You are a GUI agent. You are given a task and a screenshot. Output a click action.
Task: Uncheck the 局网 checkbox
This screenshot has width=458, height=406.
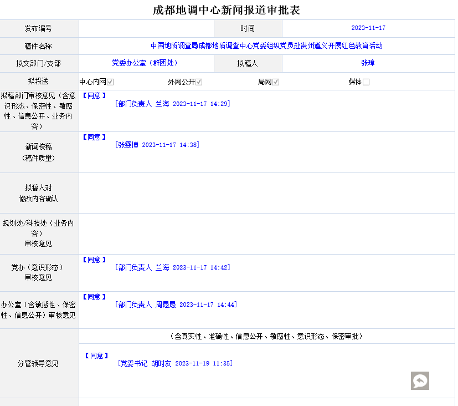point(276,82)
